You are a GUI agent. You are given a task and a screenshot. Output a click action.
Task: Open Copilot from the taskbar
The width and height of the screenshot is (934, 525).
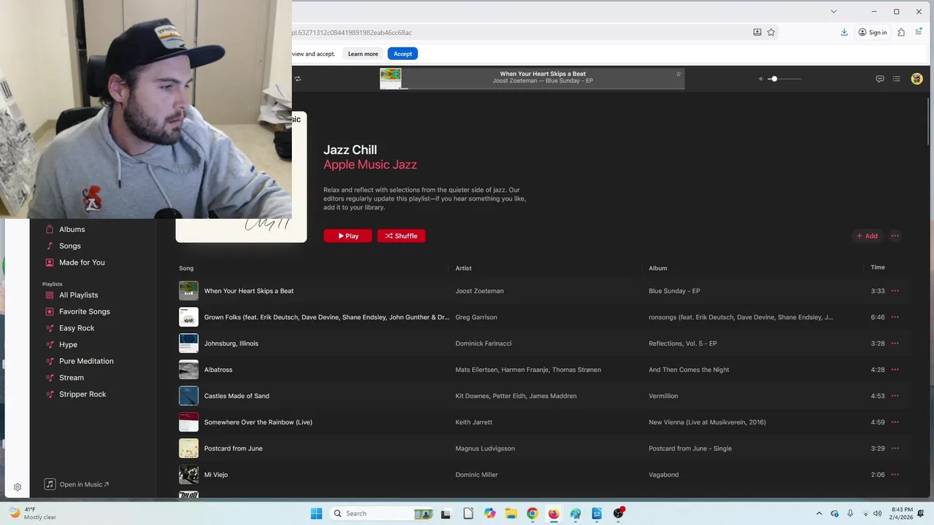pyautogui.click(x=490, y=513)
